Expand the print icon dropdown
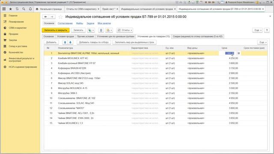The height and width of the screenshot is (154, 274). point(109,30)
